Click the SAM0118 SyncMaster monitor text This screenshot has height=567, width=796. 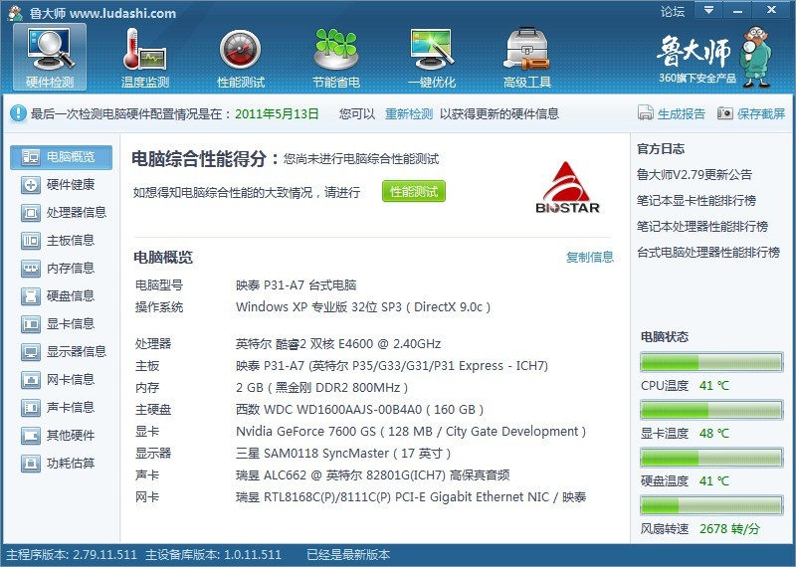coord(343,454)
